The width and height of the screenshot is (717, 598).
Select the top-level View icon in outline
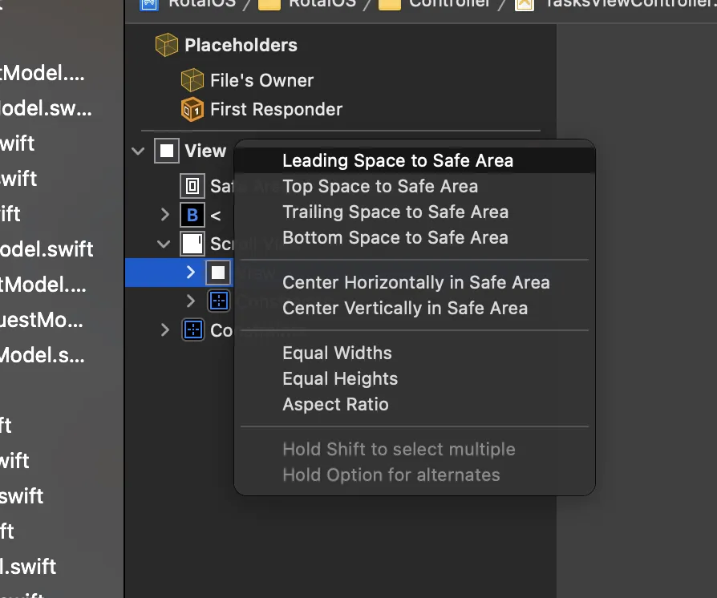pyautogui.click(x=167, y=151)
